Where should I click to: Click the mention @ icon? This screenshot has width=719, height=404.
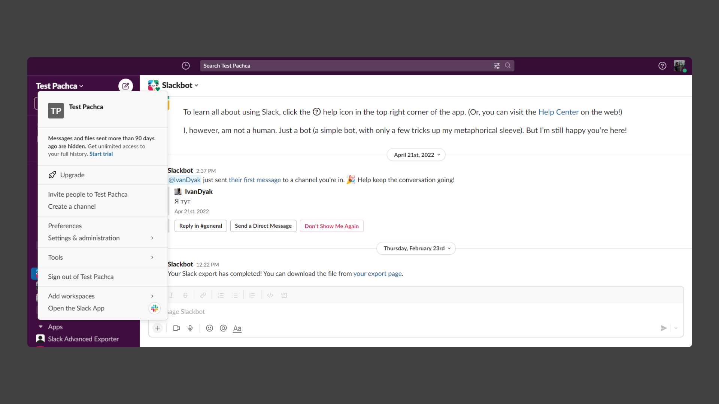tap(223, 328)
